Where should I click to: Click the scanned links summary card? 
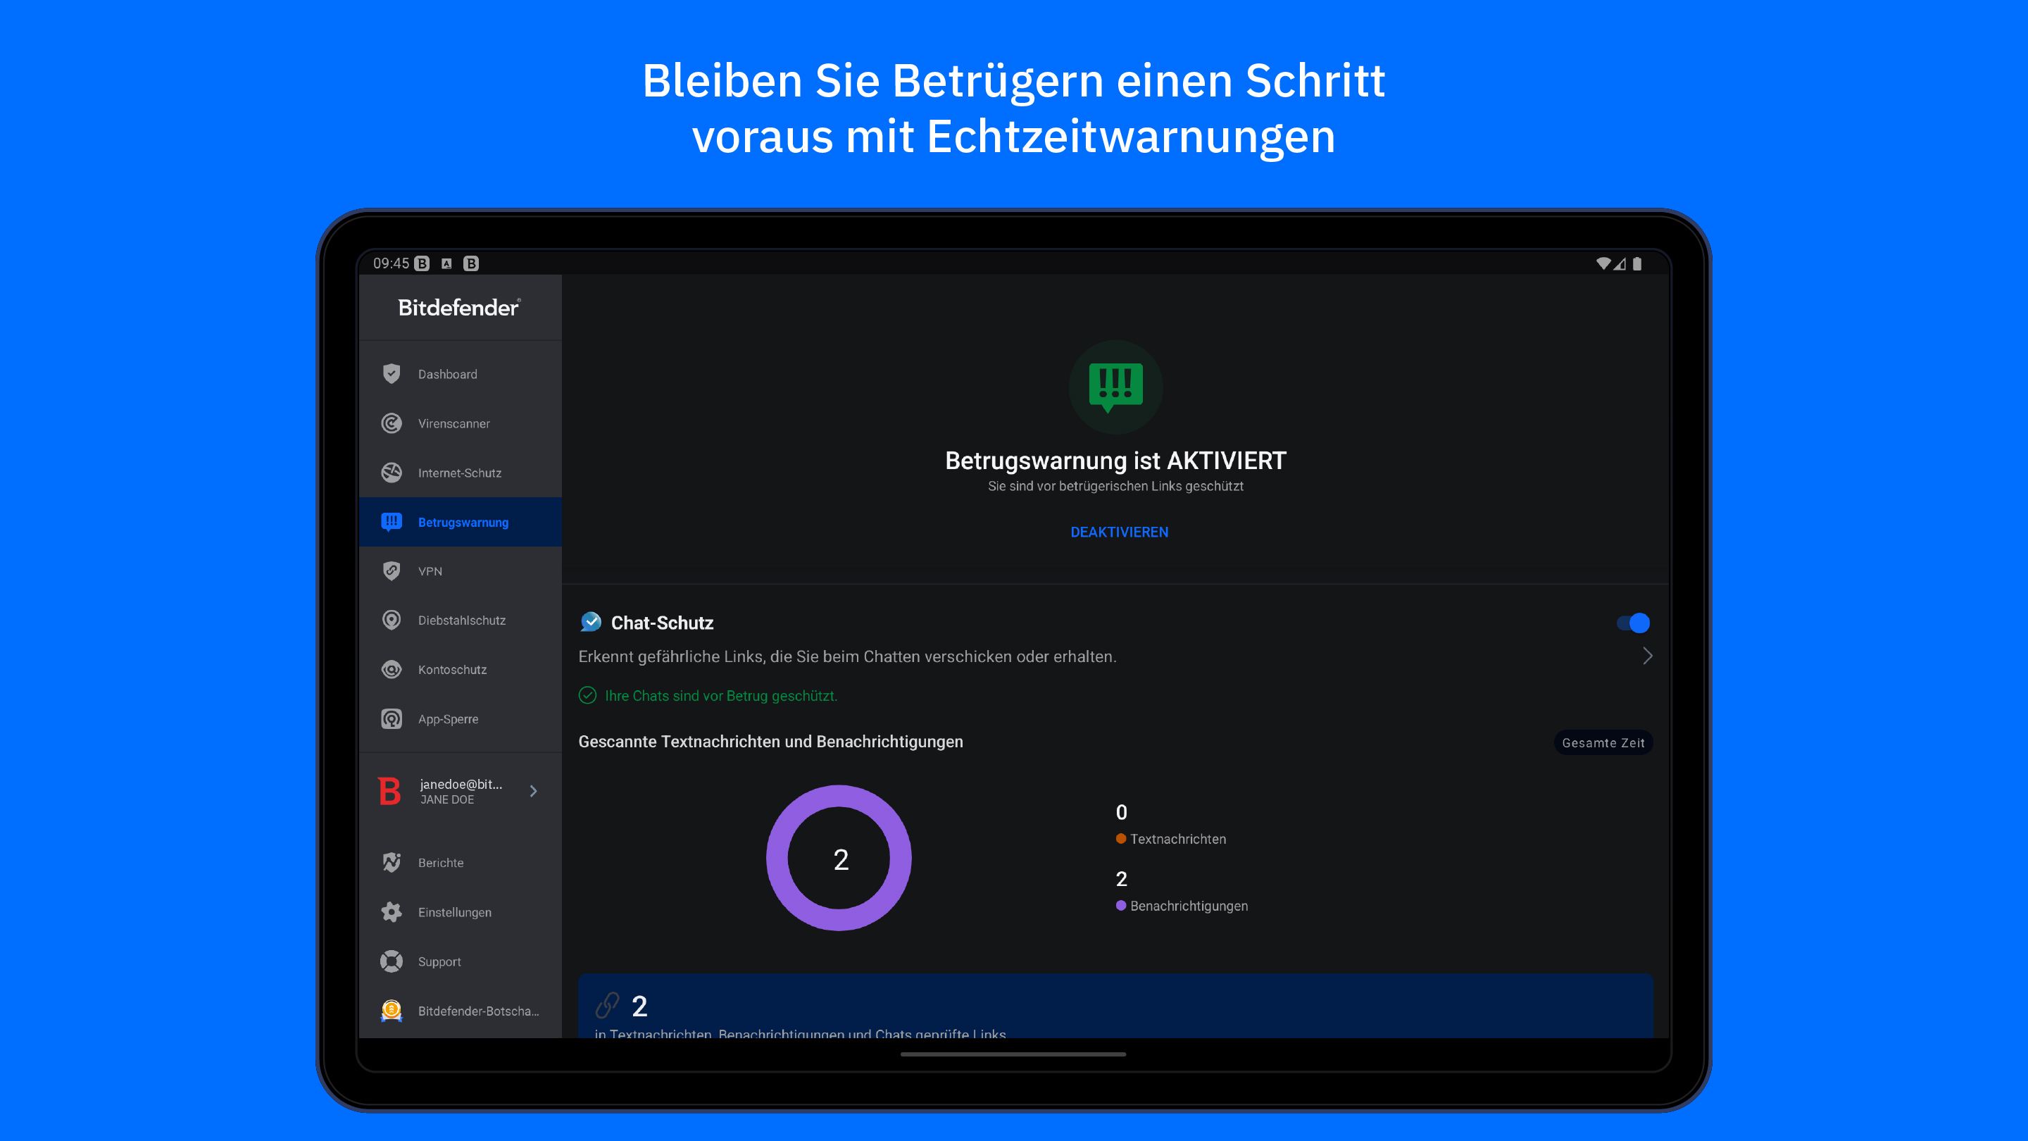pyautogui.click(x=1115, y=1006)
